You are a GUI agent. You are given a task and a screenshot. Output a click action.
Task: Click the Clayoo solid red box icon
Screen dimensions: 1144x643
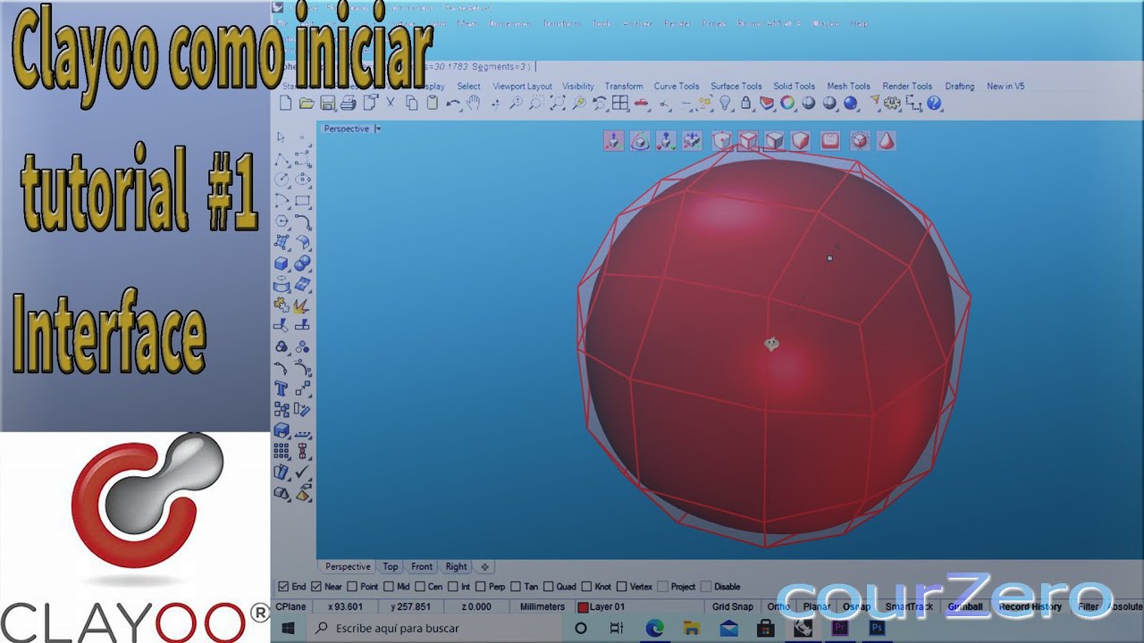(x=801, y=141)
